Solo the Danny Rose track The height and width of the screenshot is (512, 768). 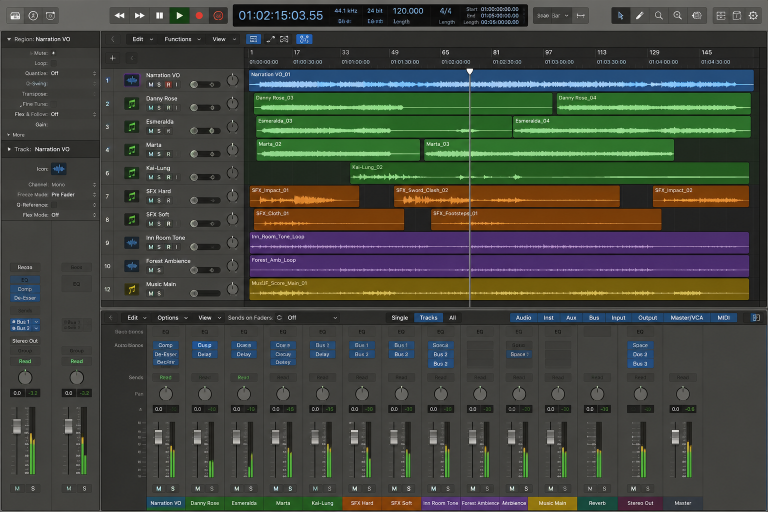[x=159, y=107]
